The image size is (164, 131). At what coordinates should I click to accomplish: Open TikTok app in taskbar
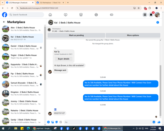[x=74, y=128]
